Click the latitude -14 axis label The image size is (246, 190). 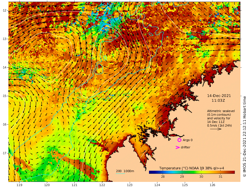click(x=4, y=67)
